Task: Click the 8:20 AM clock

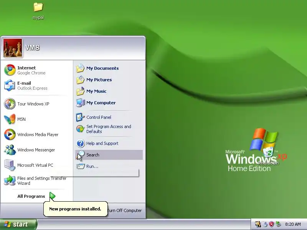Action: pyautogui.click(x=293, y=224)
